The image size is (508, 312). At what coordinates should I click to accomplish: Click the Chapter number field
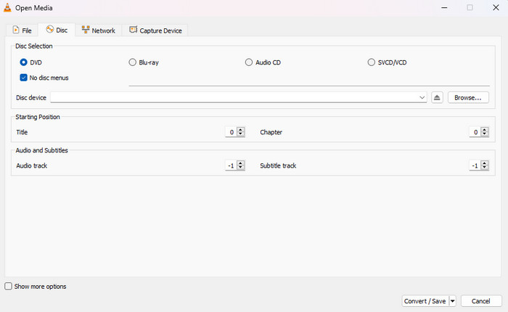click(x=475, y=132)
